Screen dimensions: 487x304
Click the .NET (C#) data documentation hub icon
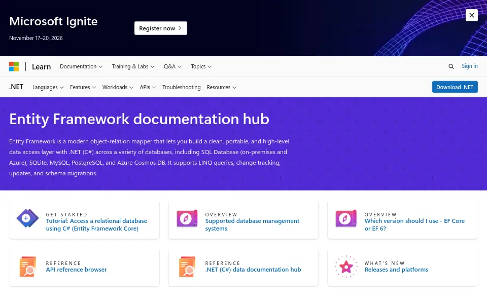(187, 267)
